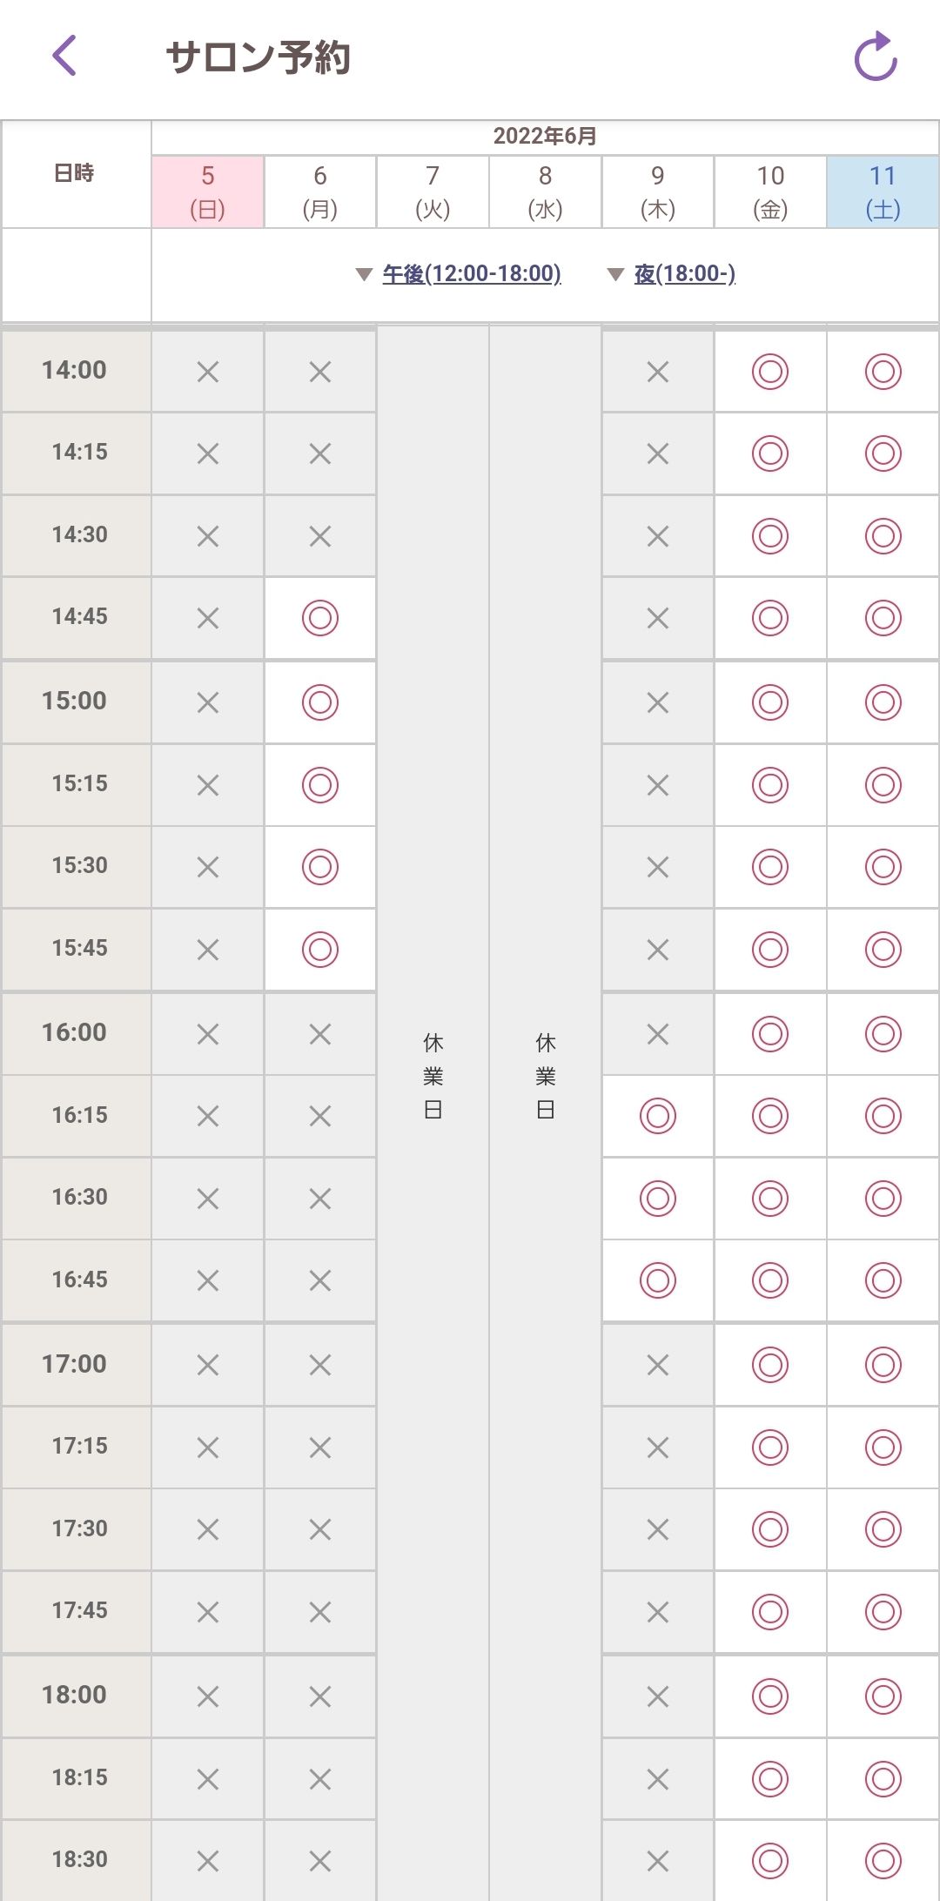Image resolution: width=940 pixels, height=1901 pixels.
Task: Select Monday 6 slot at 15:30
Action: [320, 867]
